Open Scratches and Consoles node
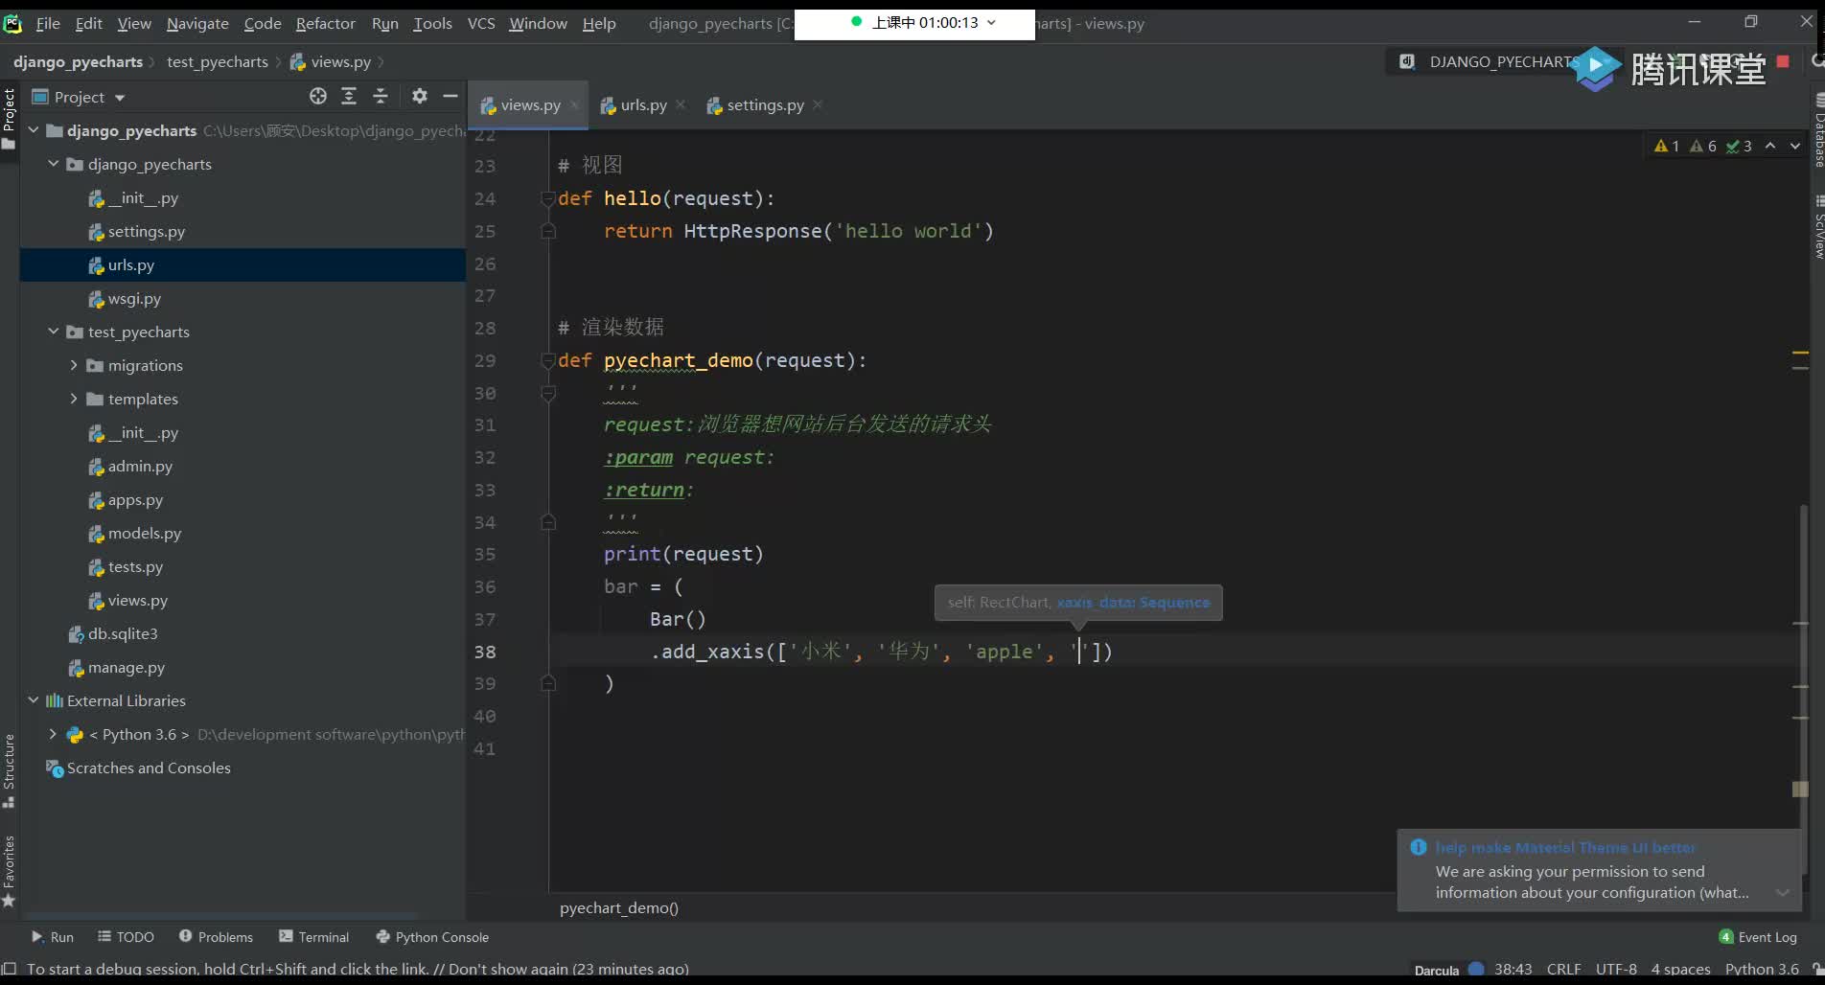 coord(149,767)
